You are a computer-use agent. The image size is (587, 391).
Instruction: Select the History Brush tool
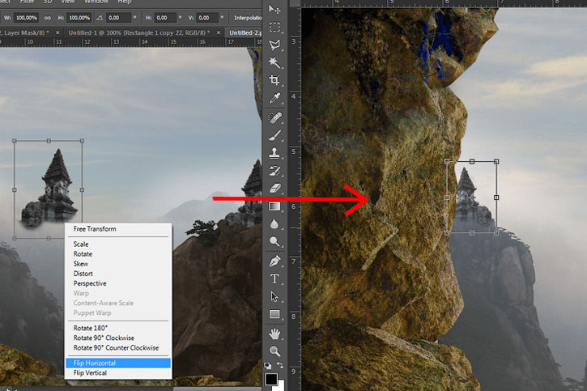[x=274, y=171]
